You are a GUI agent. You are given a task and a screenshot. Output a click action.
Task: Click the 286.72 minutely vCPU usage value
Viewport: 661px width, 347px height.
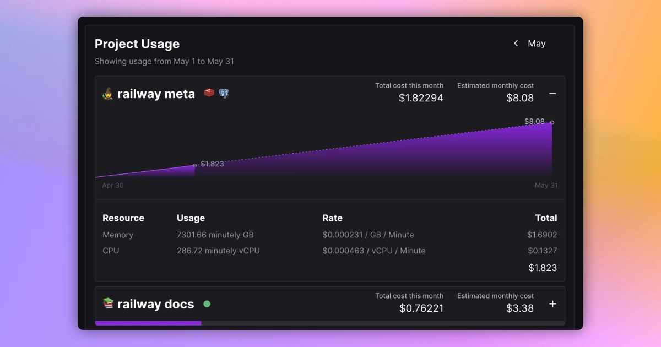[x=218, y=251]
